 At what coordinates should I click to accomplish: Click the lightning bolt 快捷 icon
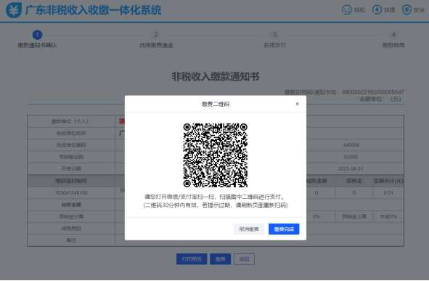(377, 9)
